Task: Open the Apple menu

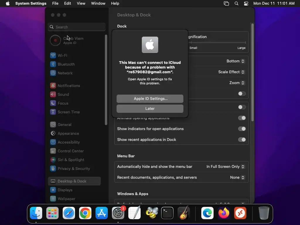Action: coord(8,4)
